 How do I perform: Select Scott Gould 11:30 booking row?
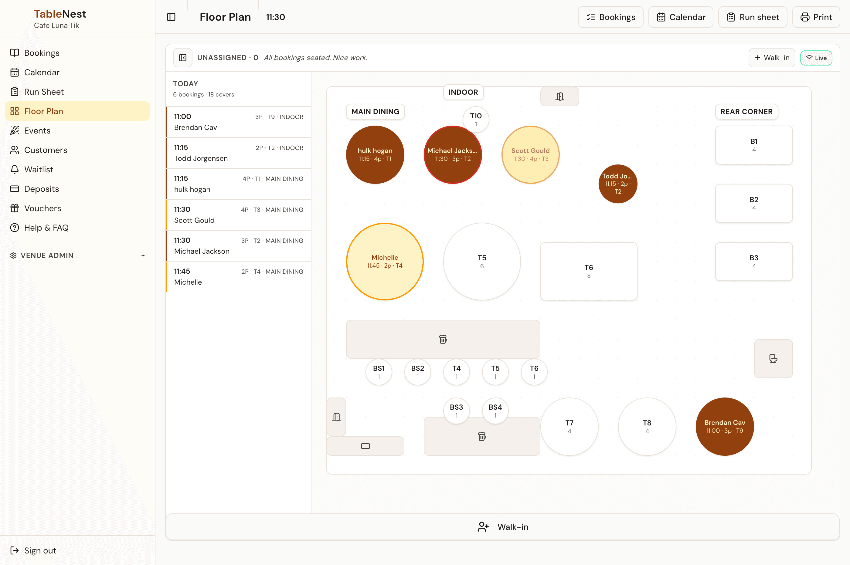coord(238,215)
